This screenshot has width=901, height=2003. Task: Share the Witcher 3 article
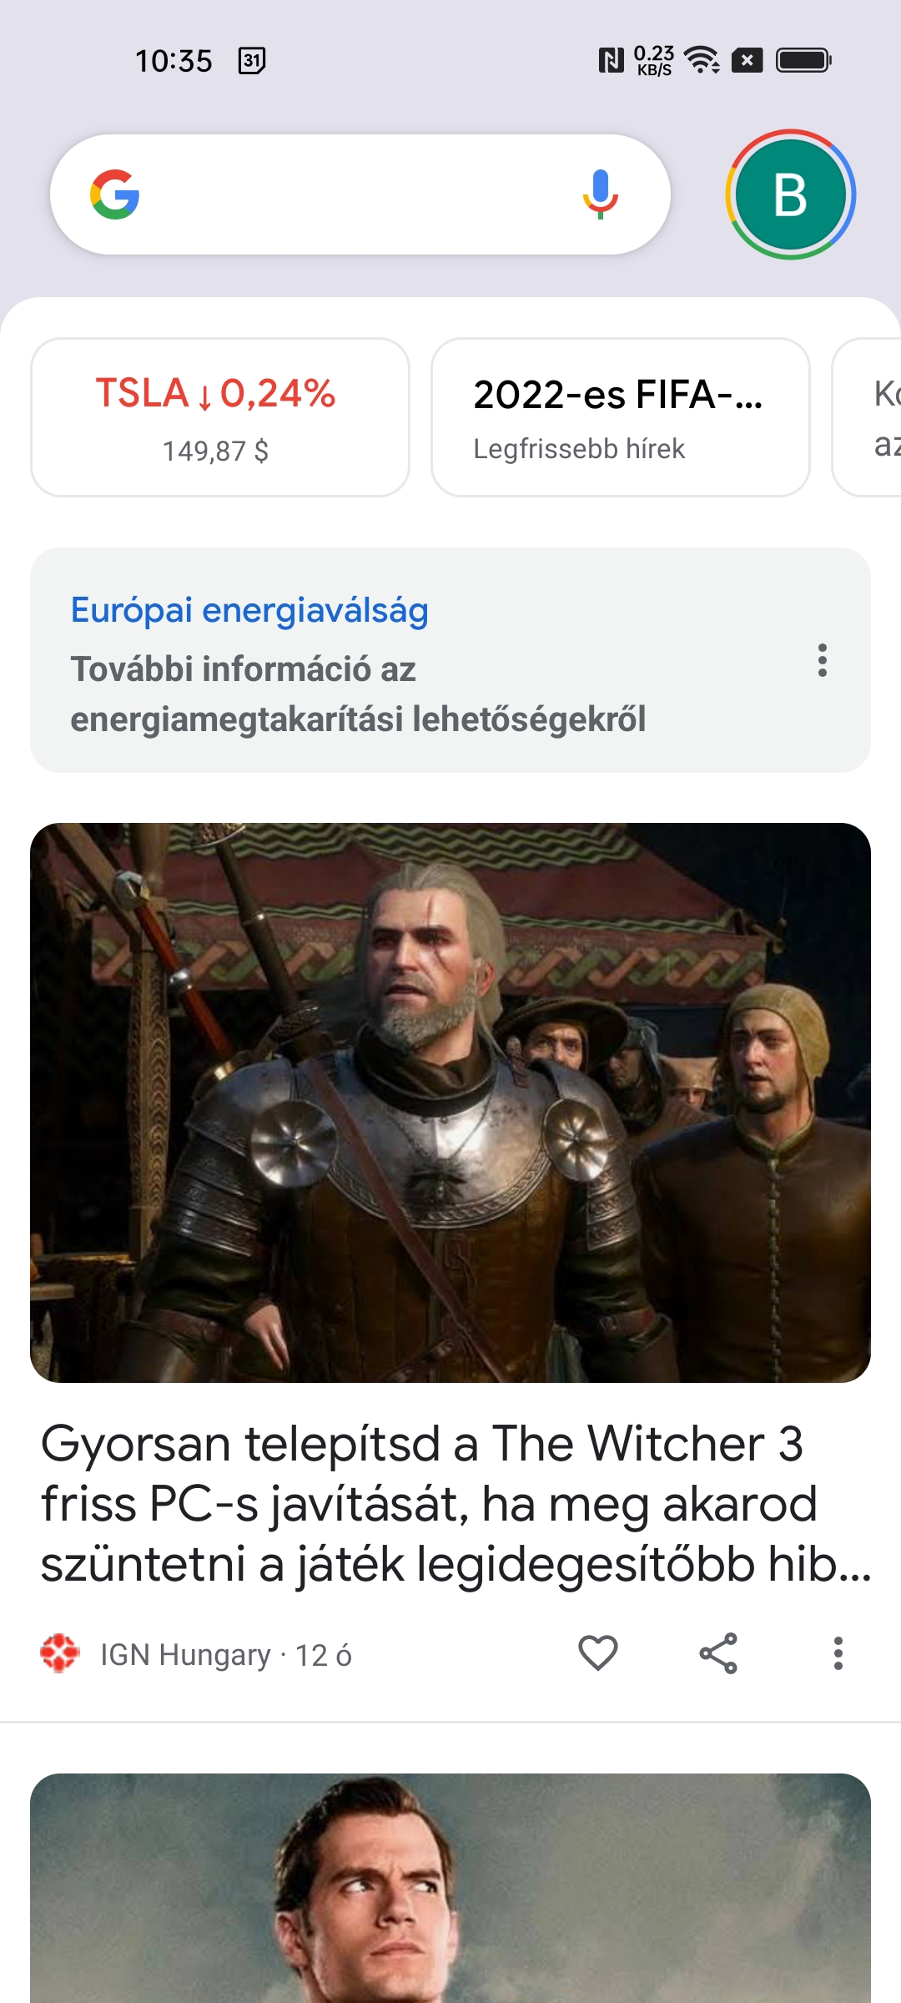(x=718, y=1653)
